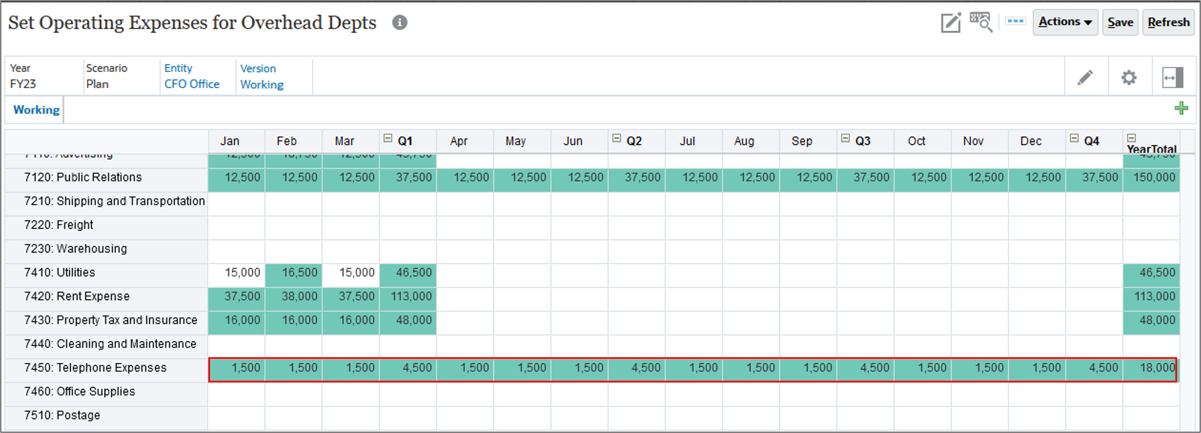Click the Save button
The width and height of the screenshot is (1201, 433).
click(x=1120, y=22)
